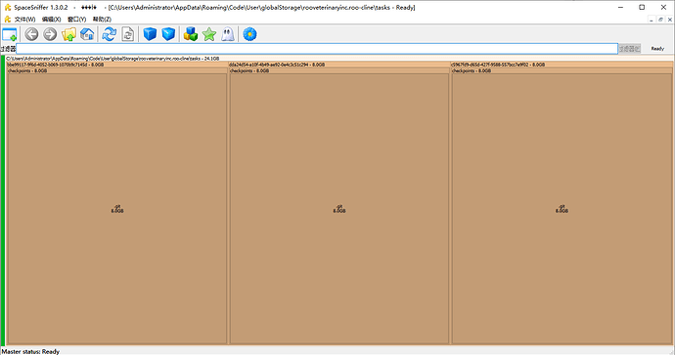This screenshot has width=675, height=355.
Task: Return to the home folder view
Action: click(x=87, y=34)
